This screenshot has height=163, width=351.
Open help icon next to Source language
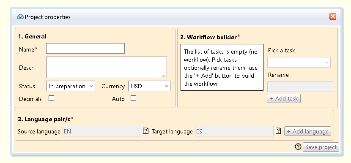pos(146,131)
